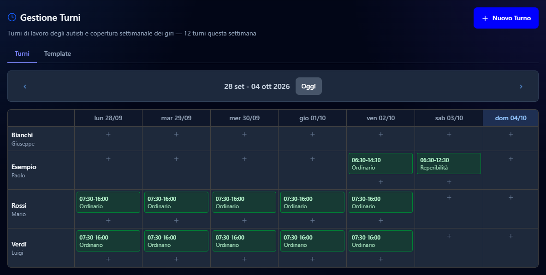Open Verdi's Ordinario shift on lun 28/09
The image size is (546, 275).
pyautogui.click(x=108, y=240)
